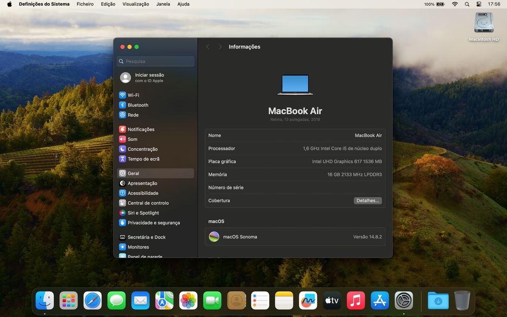Click the 17:56 clock
The height and width of the screenshot is (317, 507).
(x=494, y=4)
